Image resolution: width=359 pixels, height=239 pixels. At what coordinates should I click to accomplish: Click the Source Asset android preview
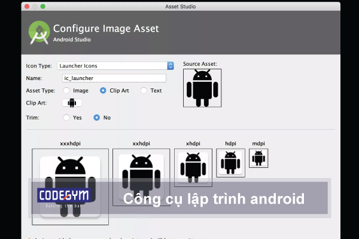pos(202,88)
